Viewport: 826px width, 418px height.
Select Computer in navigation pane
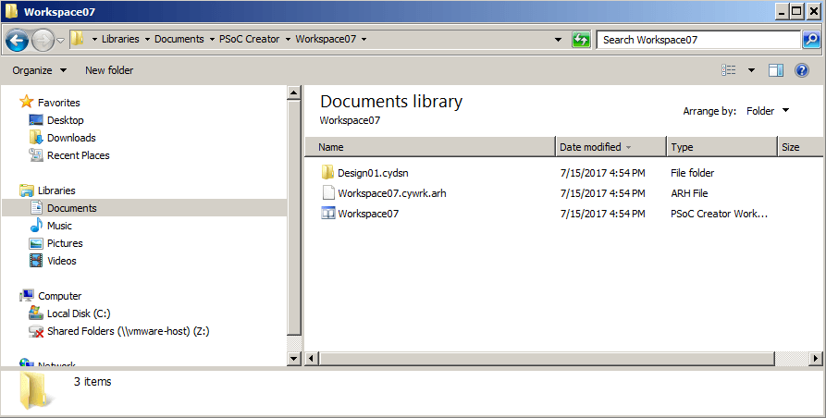click(x=59, y=296)
